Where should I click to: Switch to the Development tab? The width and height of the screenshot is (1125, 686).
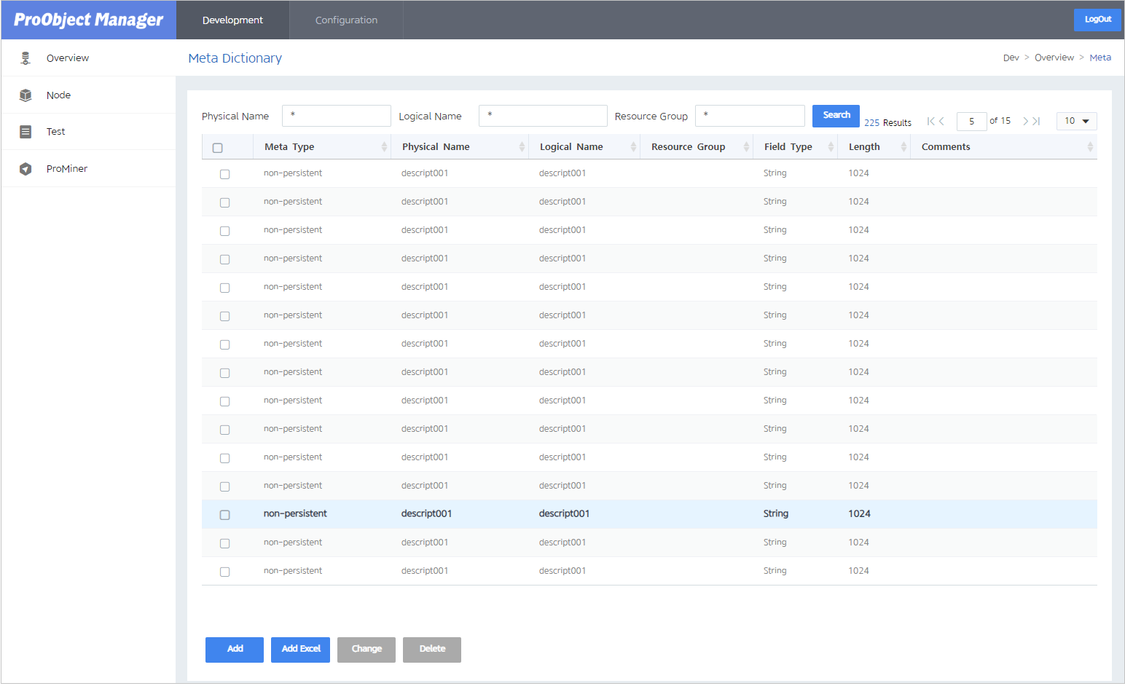232,20
